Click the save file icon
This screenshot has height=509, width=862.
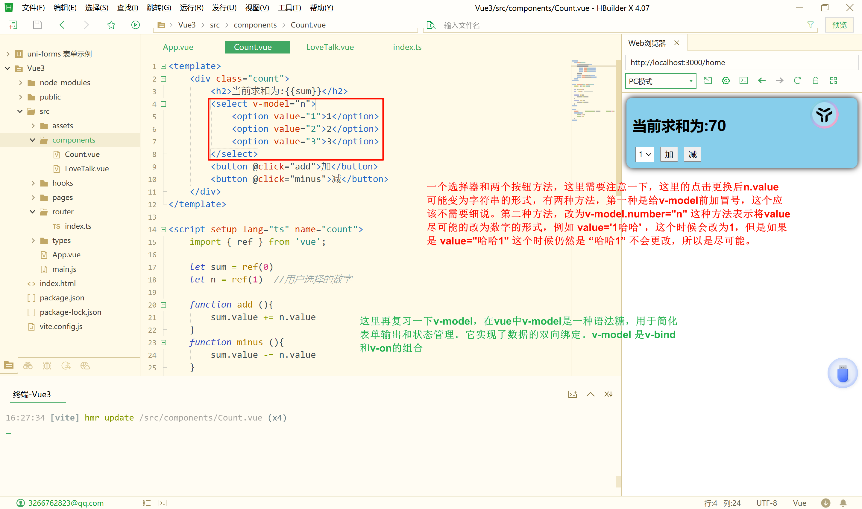point(37,25)
